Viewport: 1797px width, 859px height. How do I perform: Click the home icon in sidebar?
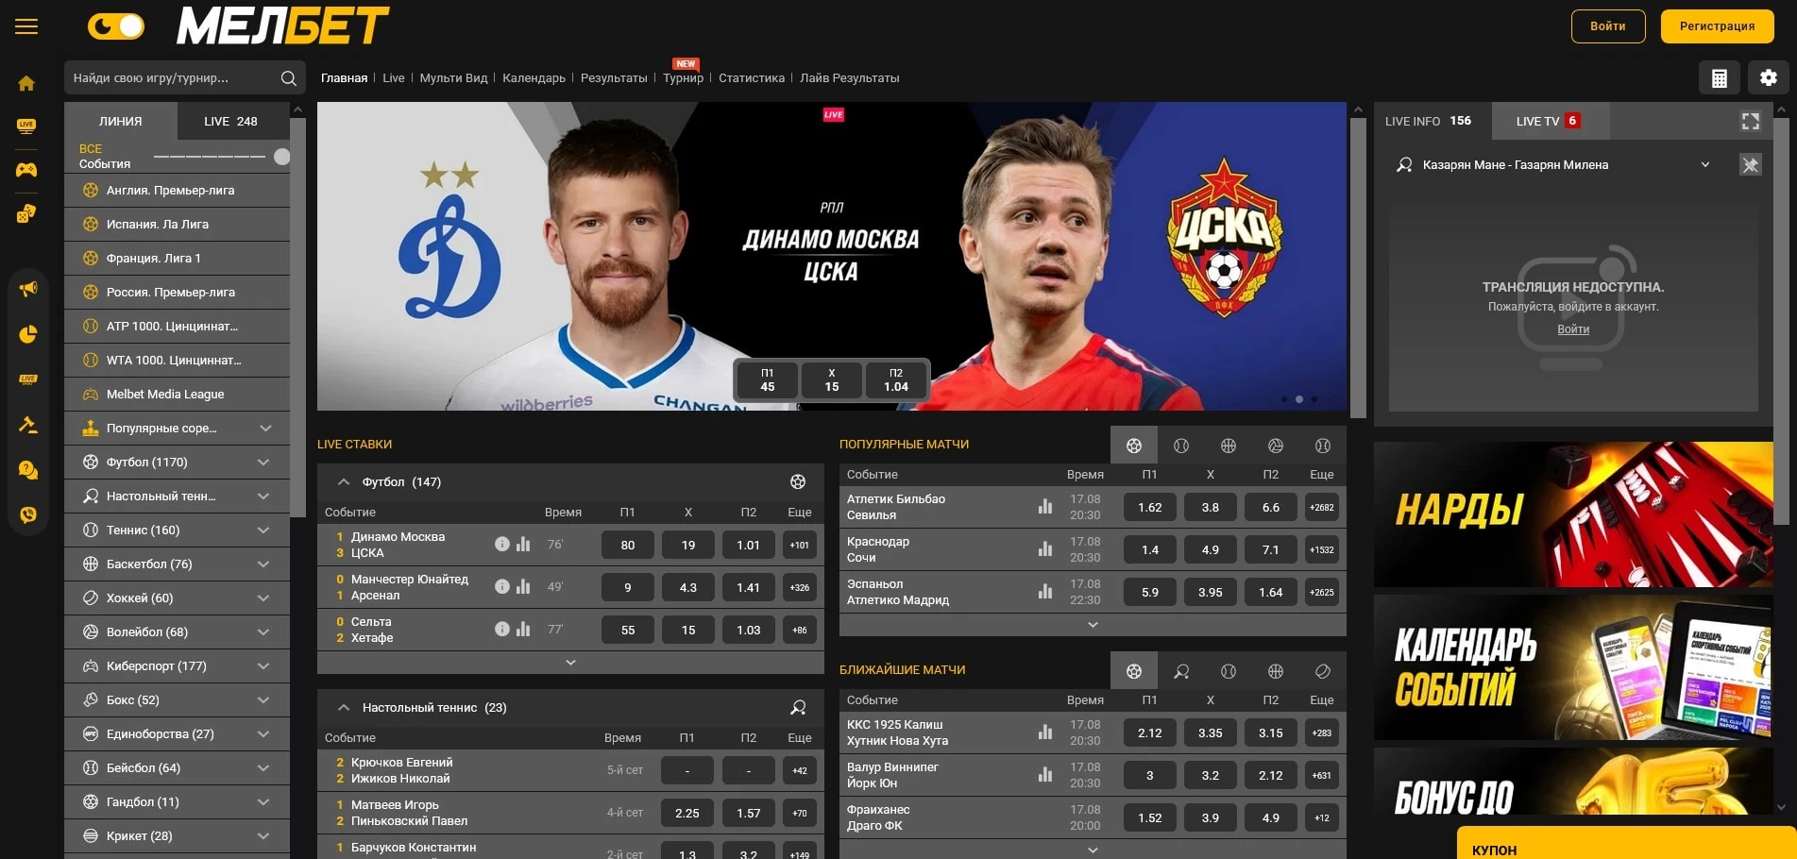(x=26, y=83)
